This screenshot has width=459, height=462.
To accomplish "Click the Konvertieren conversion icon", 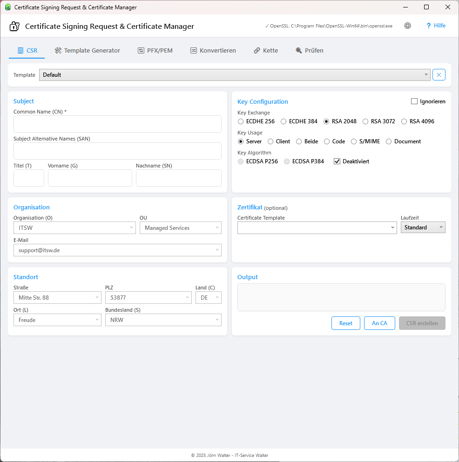I will tap(194, 50).
